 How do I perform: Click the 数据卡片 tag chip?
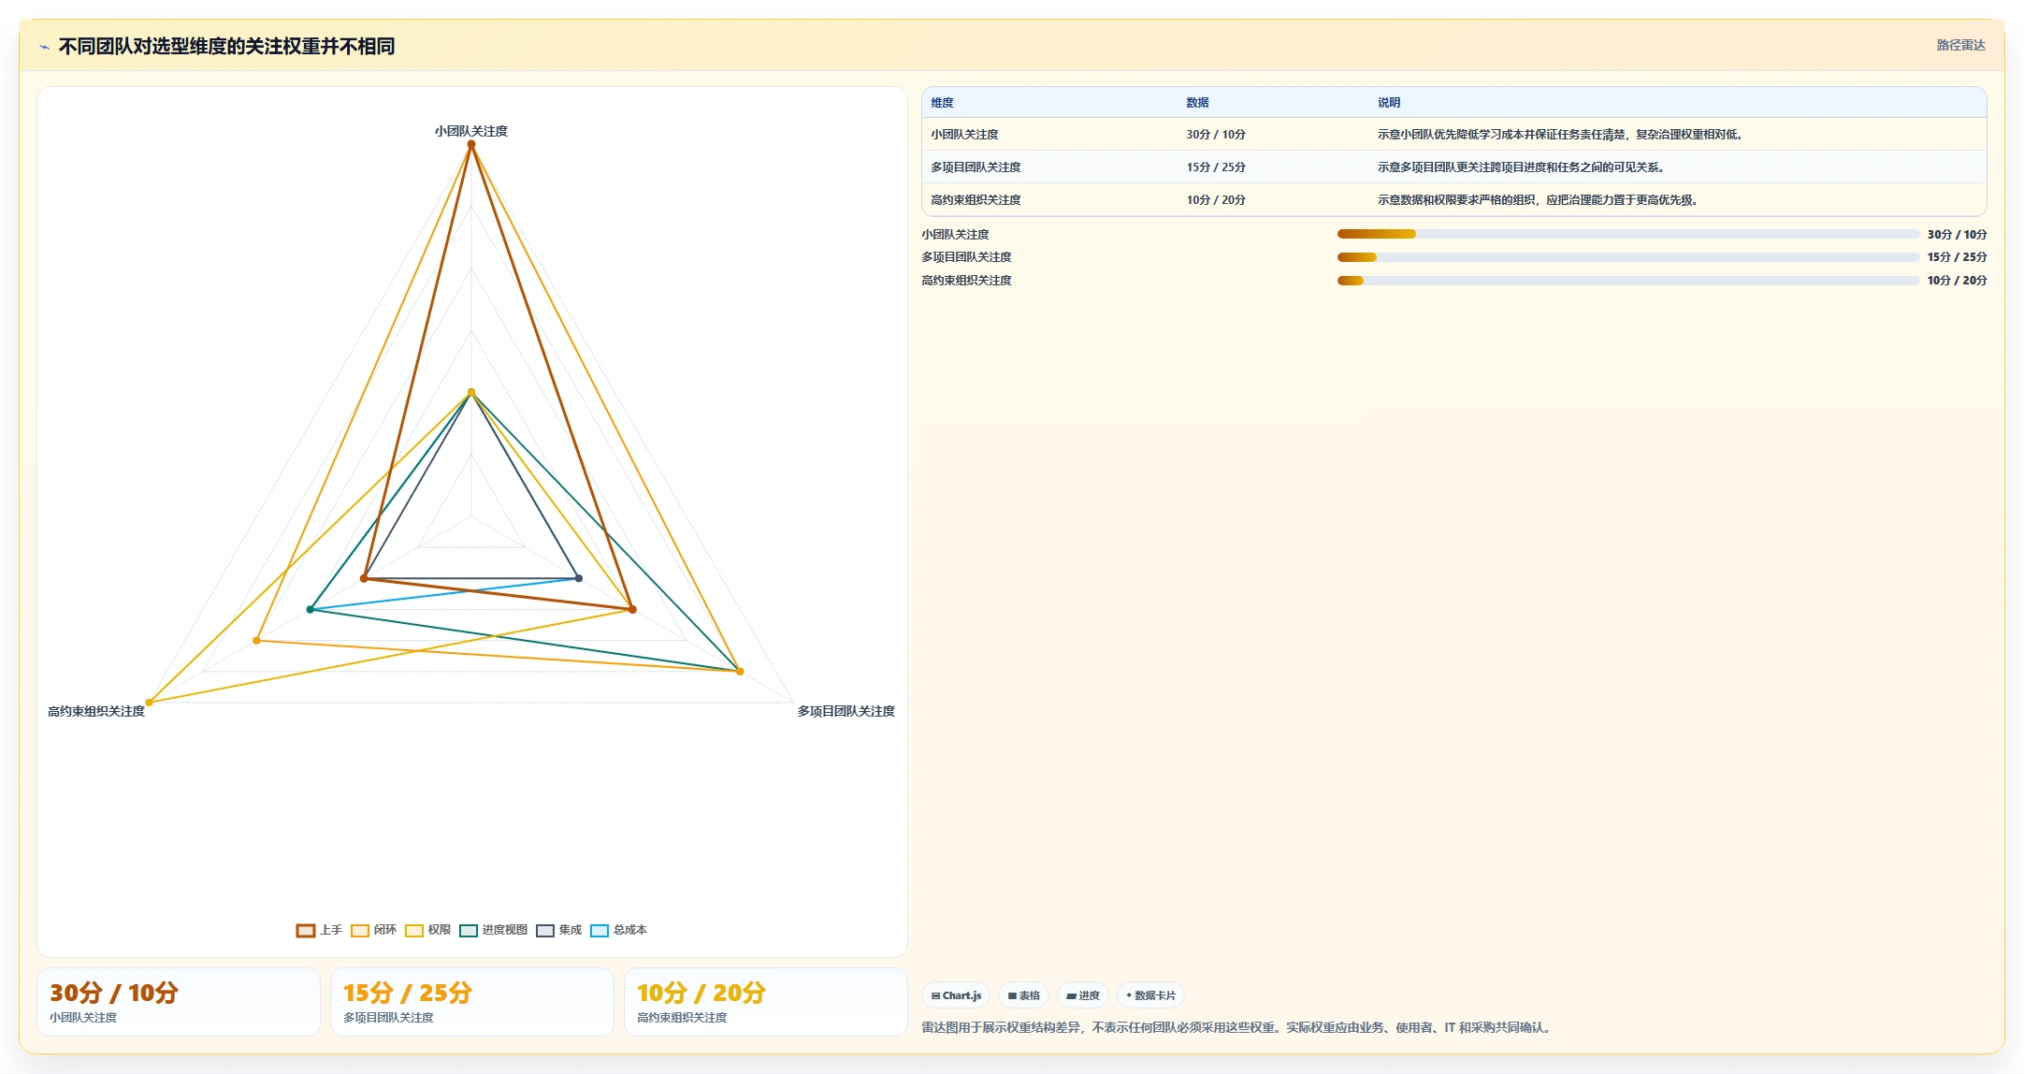[x=1150, y=995]
